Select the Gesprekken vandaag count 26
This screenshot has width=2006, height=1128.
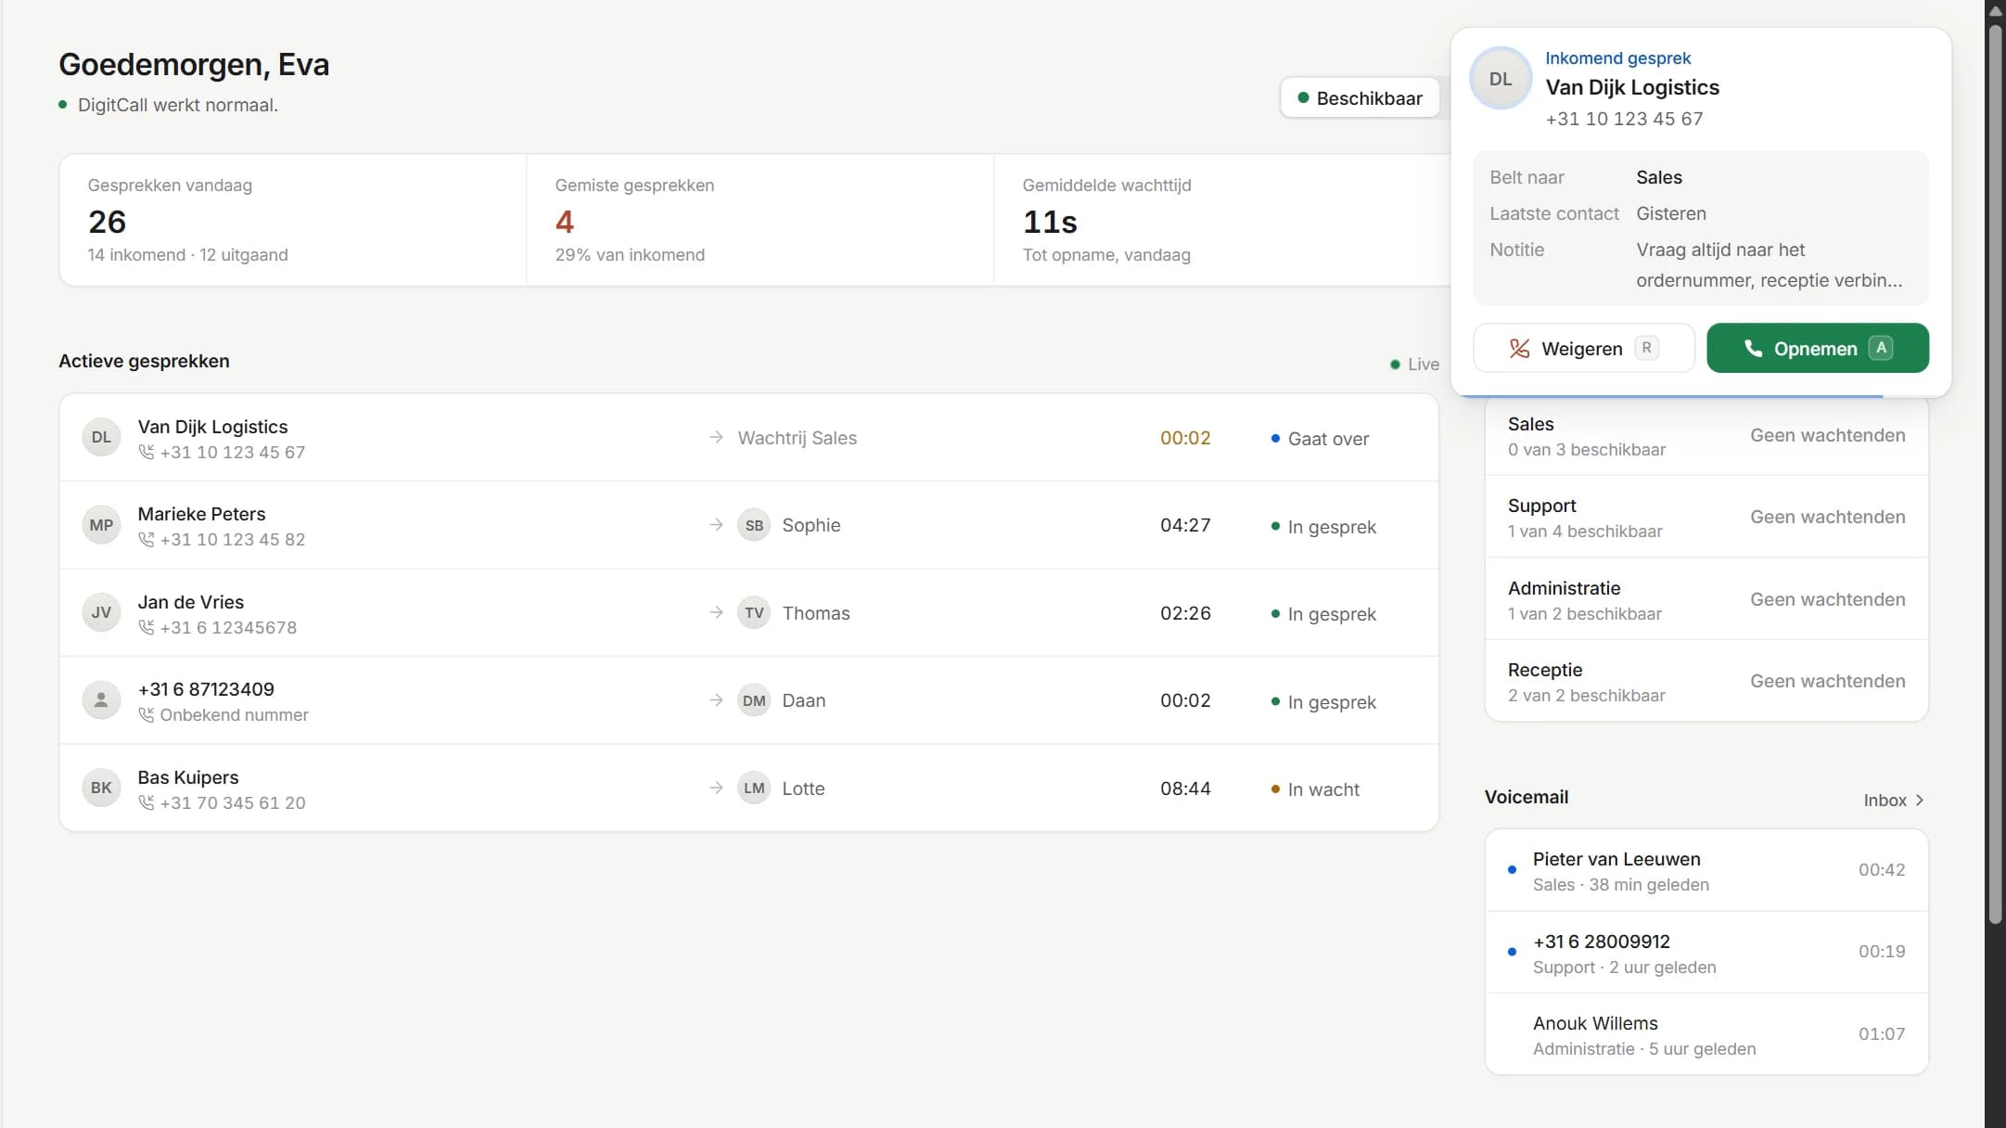tap(107, 222)
